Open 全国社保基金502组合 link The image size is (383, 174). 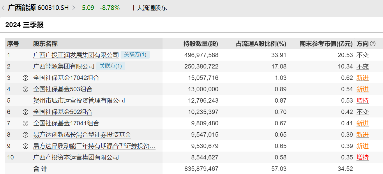click(x=63, y=112)
